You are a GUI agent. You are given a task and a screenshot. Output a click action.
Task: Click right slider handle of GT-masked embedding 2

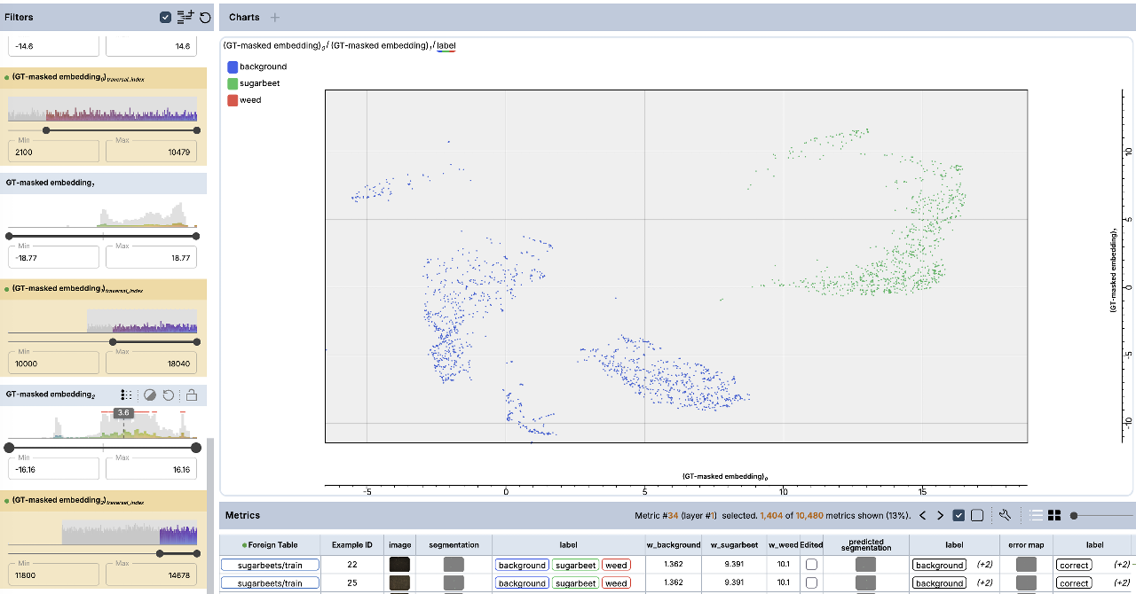[196, 448]
